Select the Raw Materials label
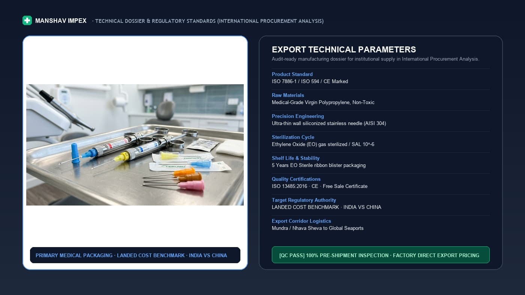Viewport: 525px width, 295px height. (288, 95)
